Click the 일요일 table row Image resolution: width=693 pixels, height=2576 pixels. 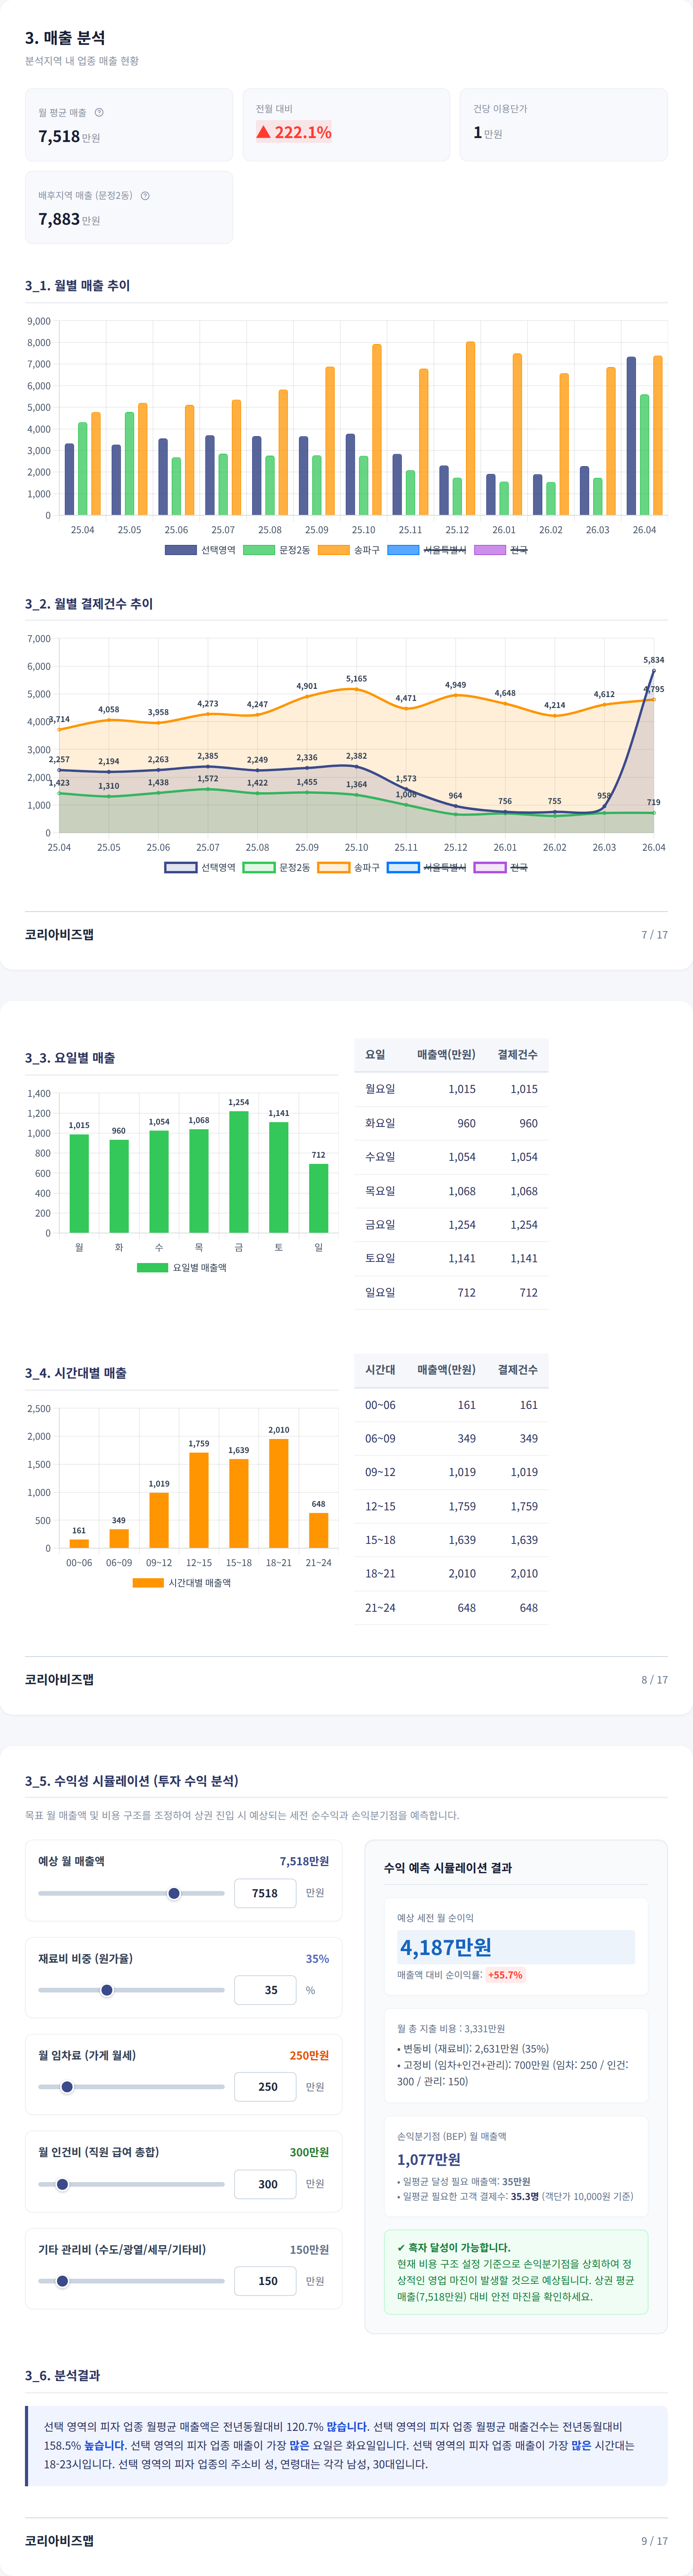point(451,1293)
